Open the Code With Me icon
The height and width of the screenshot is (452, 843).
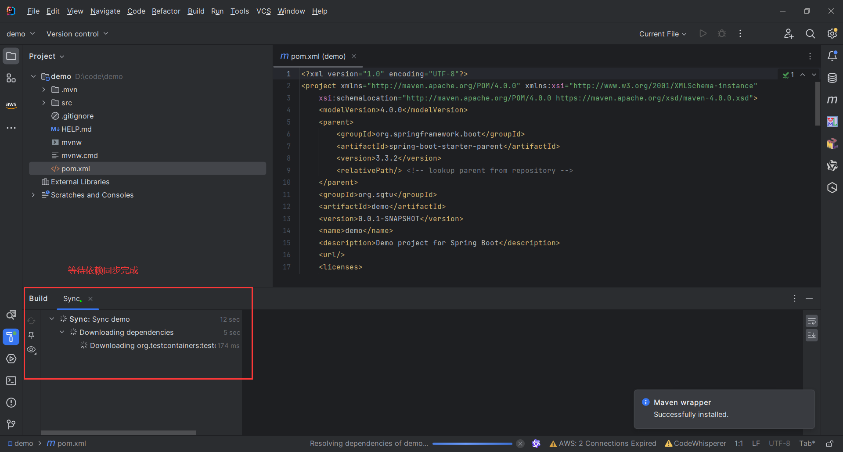click(789, 34)
